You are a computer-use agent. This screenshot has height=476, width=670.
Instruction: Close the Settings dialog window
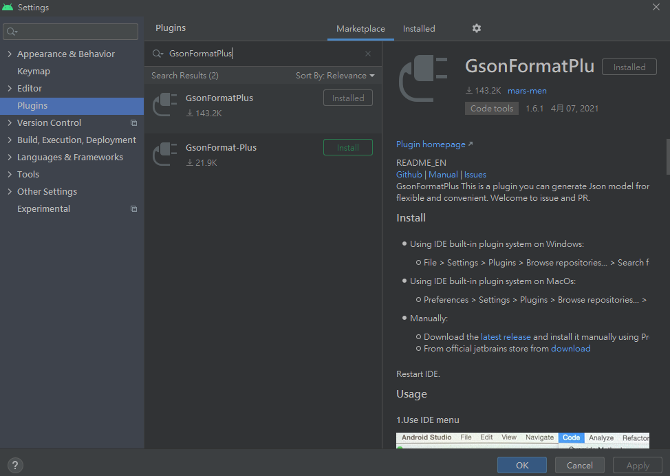coord(656,7)
